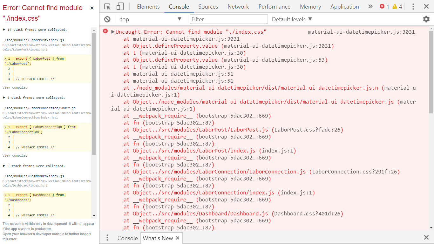This screenshot has height=244, width=434.
Task: Open material-ui-datetimepicker.js:53 source link
Action: (274, 60)
